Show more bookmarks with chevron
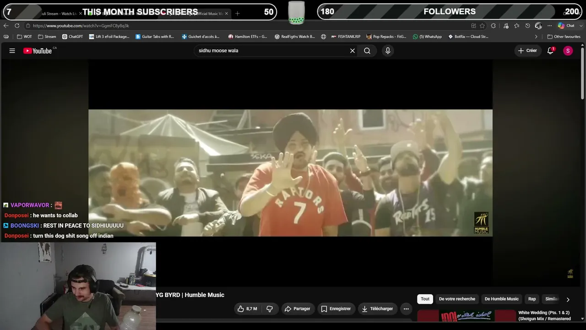 tap(536, 37)
